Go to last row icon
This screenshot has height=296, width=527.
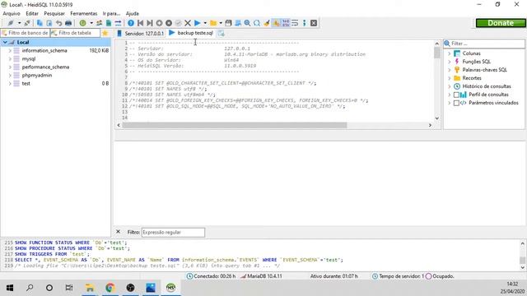tap(150, 23)
